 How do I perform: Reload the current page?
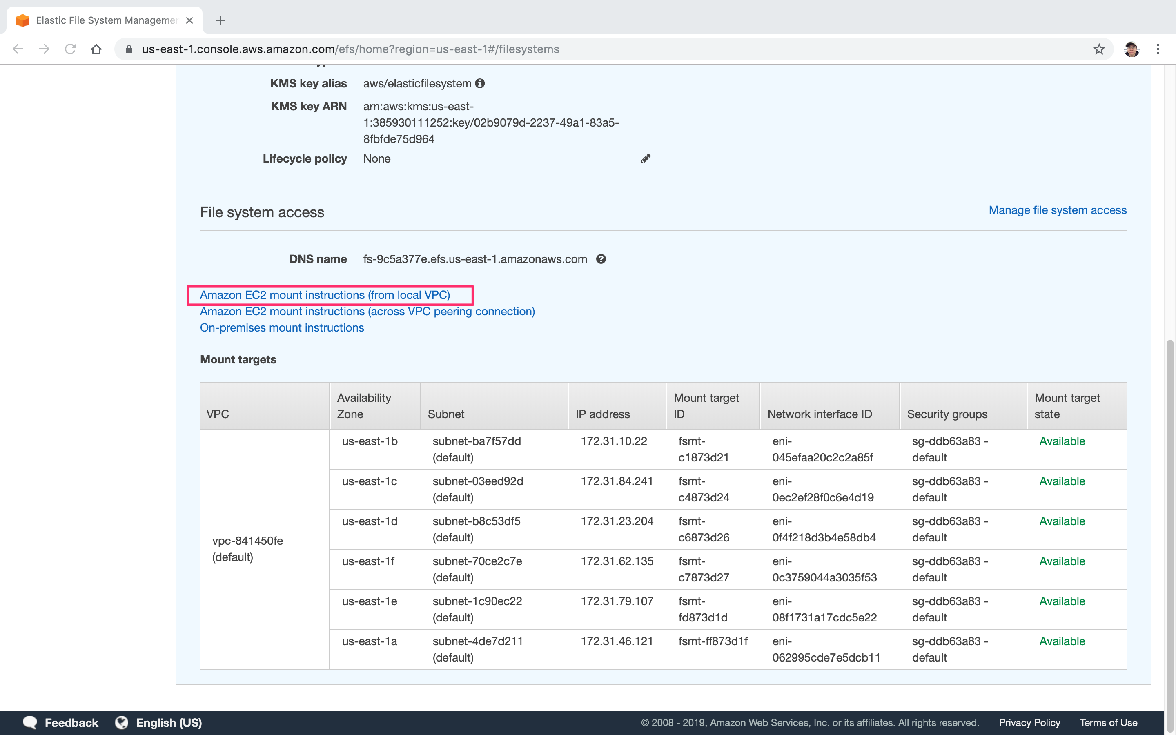click(x=71, y=49)
